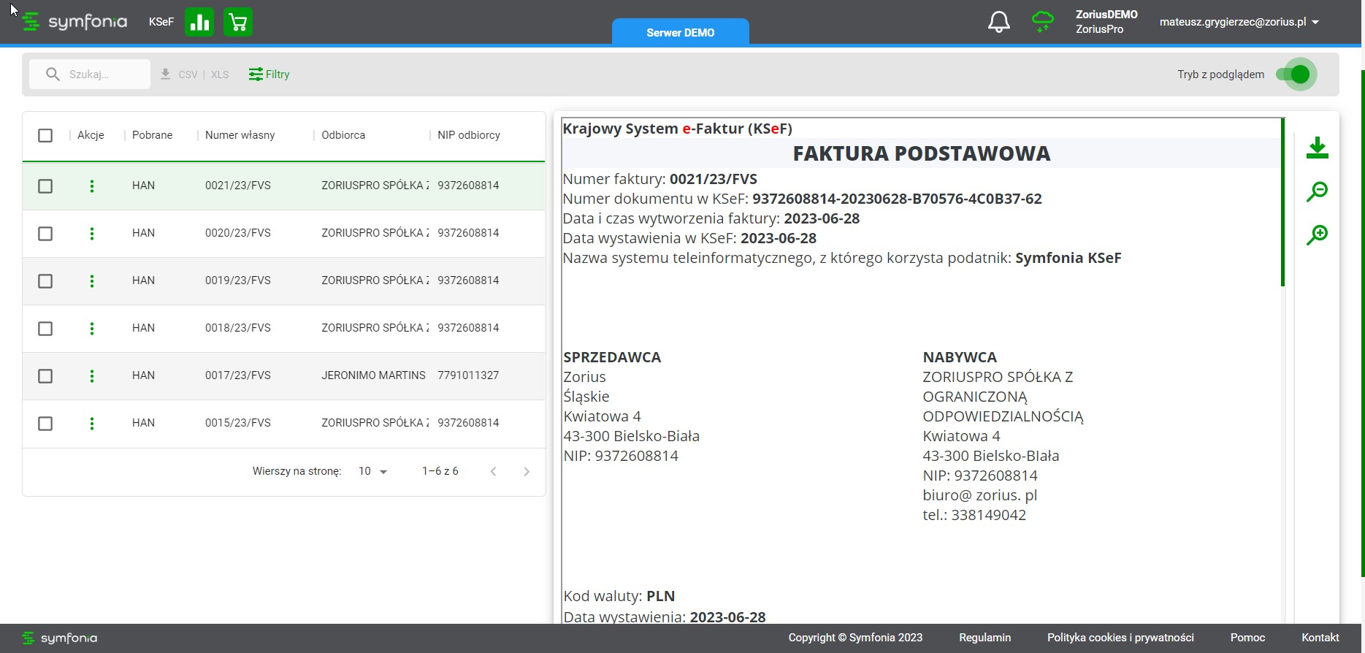Open the Filtry filter panel
The height and width of the screenshot is (653, 1365).
click(269, 75)
